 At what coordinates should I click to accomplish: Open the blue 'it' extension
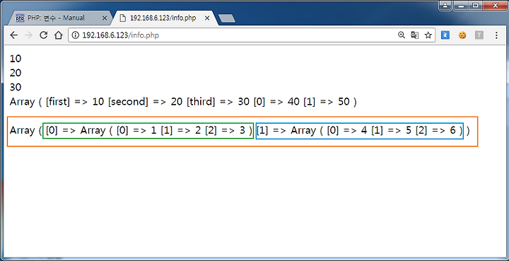[445, 35]
